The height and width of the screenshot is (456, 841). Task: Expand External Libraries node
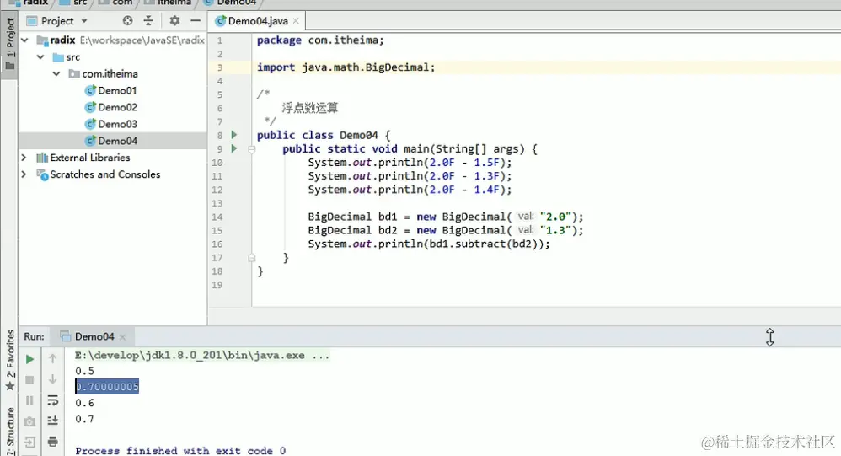(24, 158)
